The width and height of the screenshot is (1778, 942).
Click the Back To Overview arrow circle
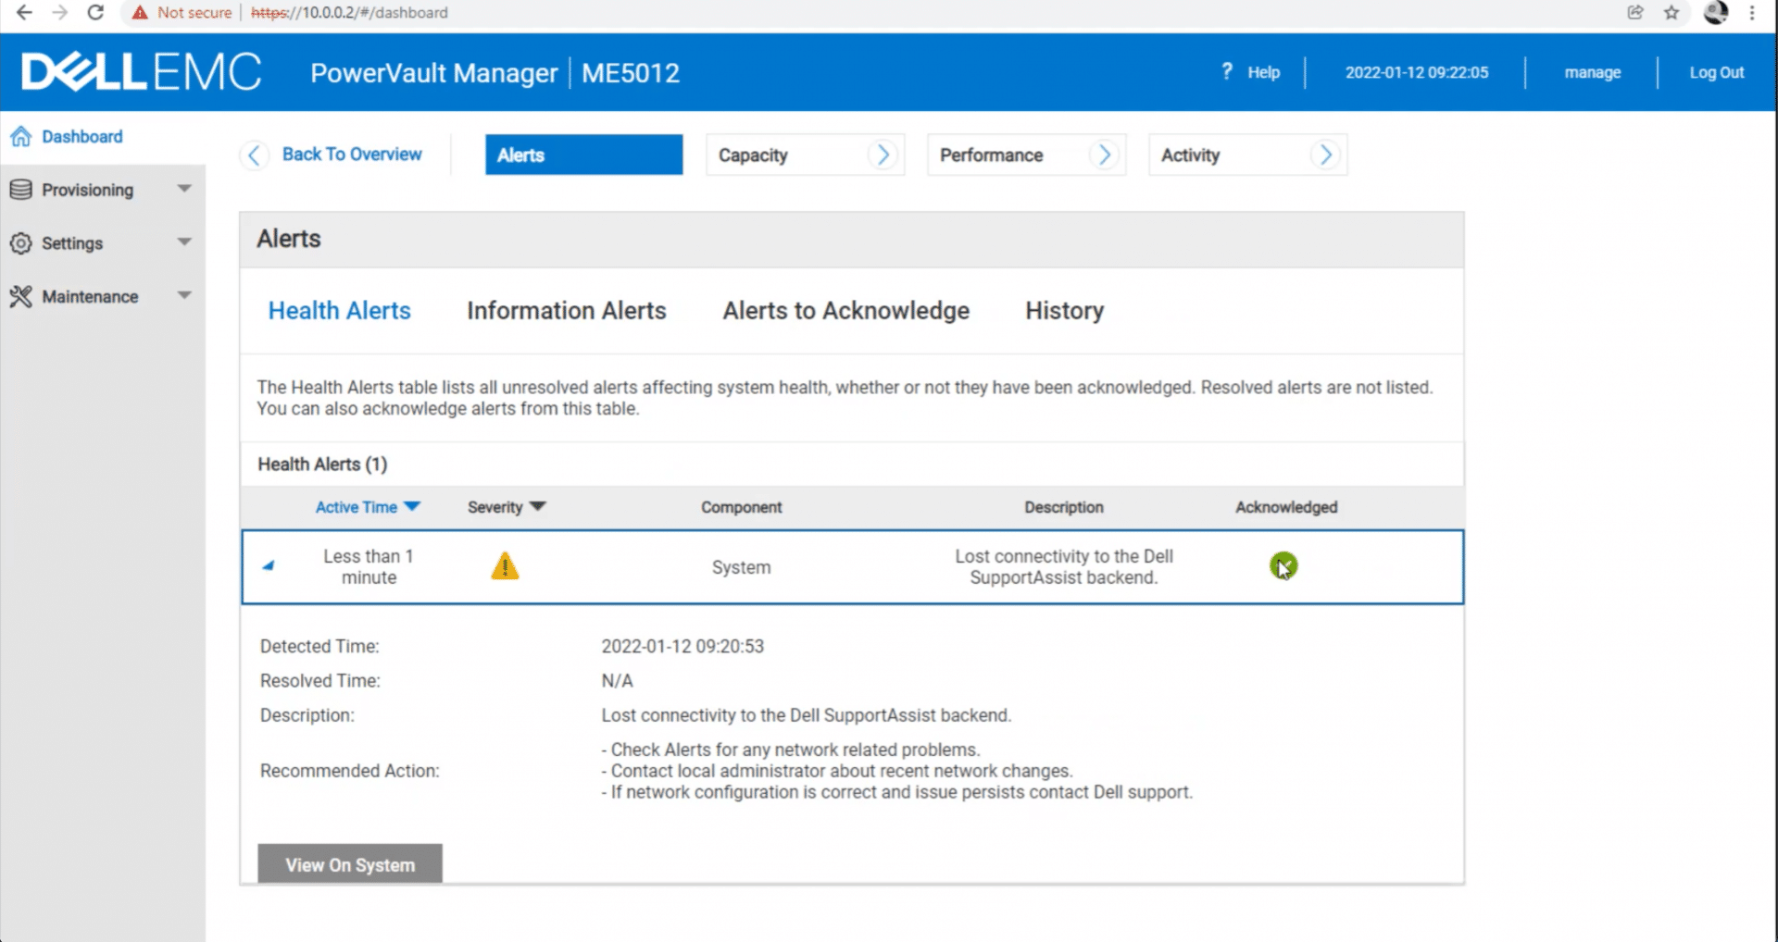(255, 155)
